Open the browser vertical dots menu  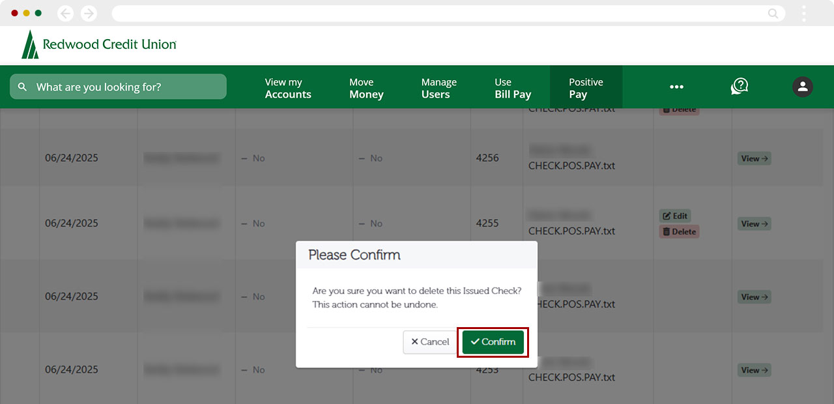[x=804, y=13]
